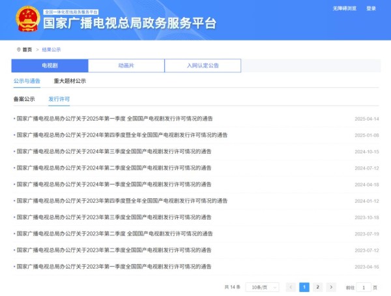Image resolution: width=391 pixels, height=296 pixels.
Task: Open the 入网认定公告 tab
Action: [x=203, y=65]
